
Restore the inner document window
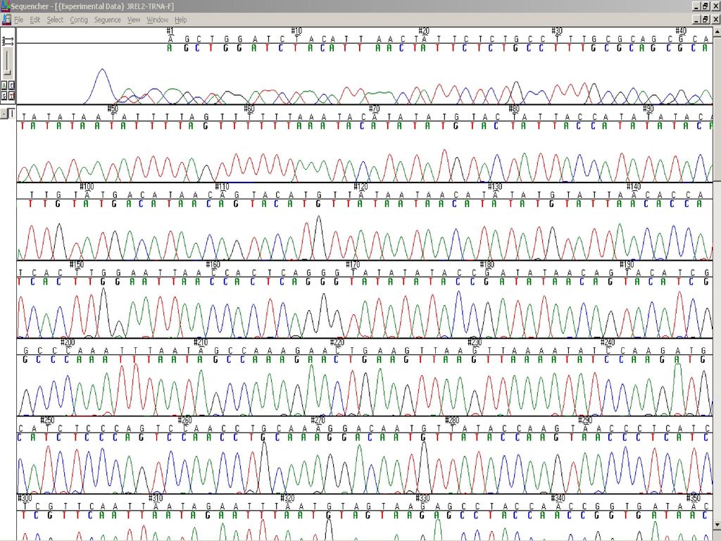706,19
